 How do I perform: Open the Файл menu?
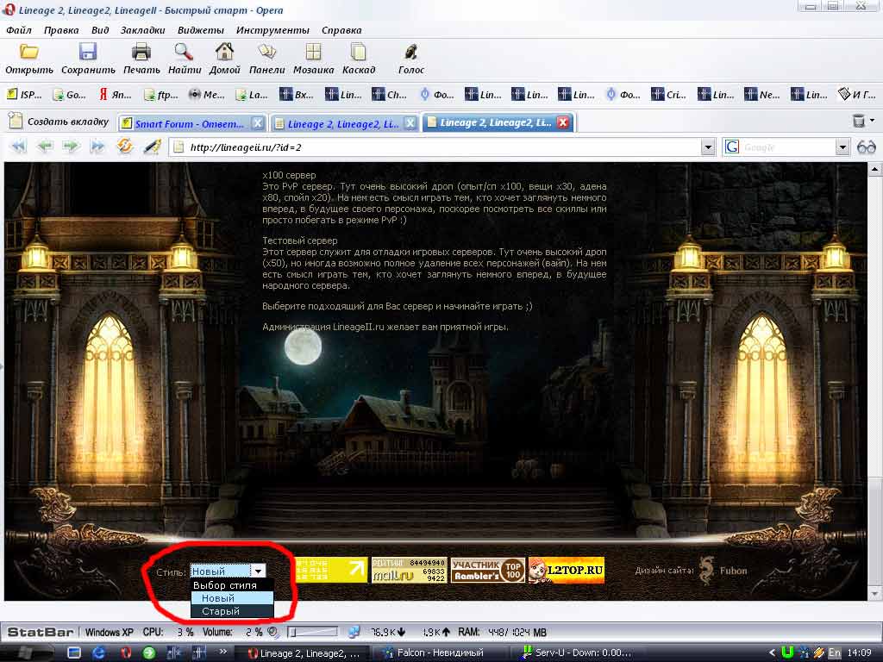19,30
